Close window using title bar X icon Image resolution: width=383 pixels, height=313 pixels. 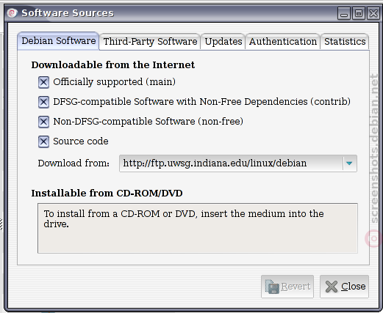pyautogui.click(x=373, y=13)
